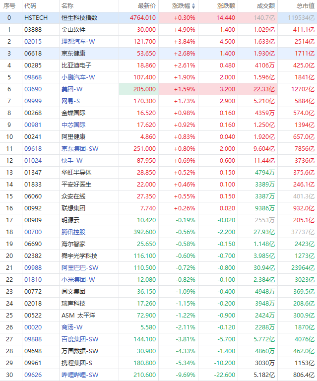
Task: Click stock code 01810
Action: 33,280
